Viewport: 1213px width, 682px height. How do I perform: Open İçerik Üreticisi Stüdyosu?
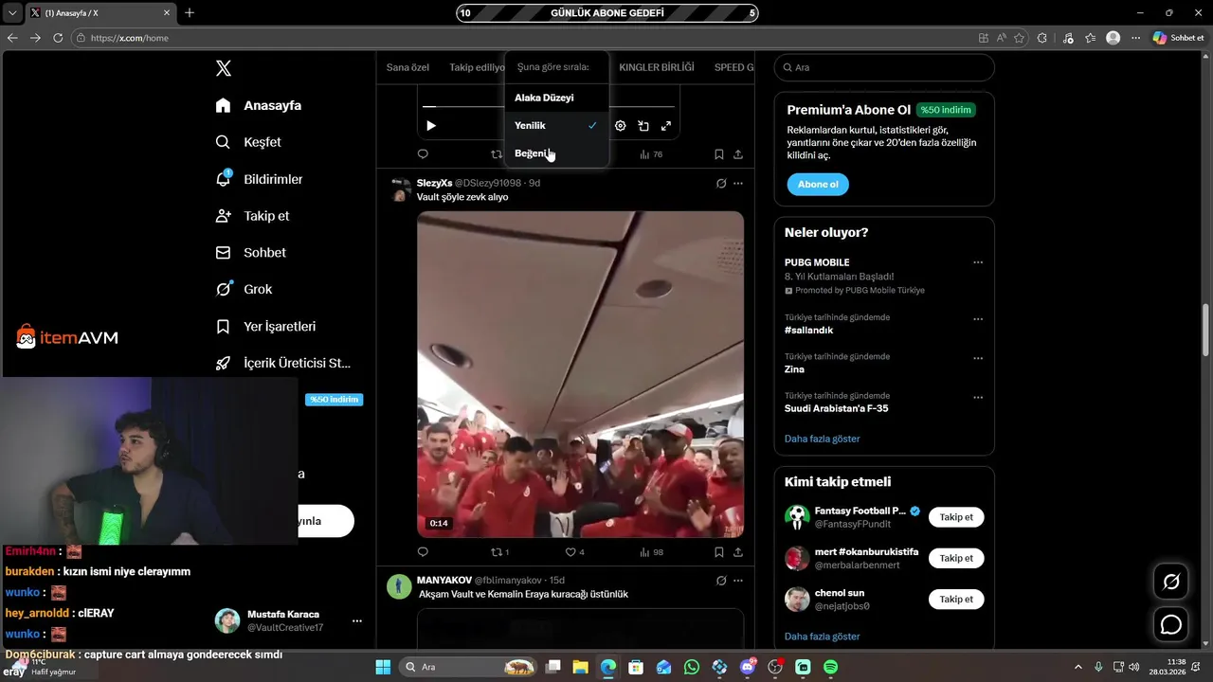click(x=283, y=363)
